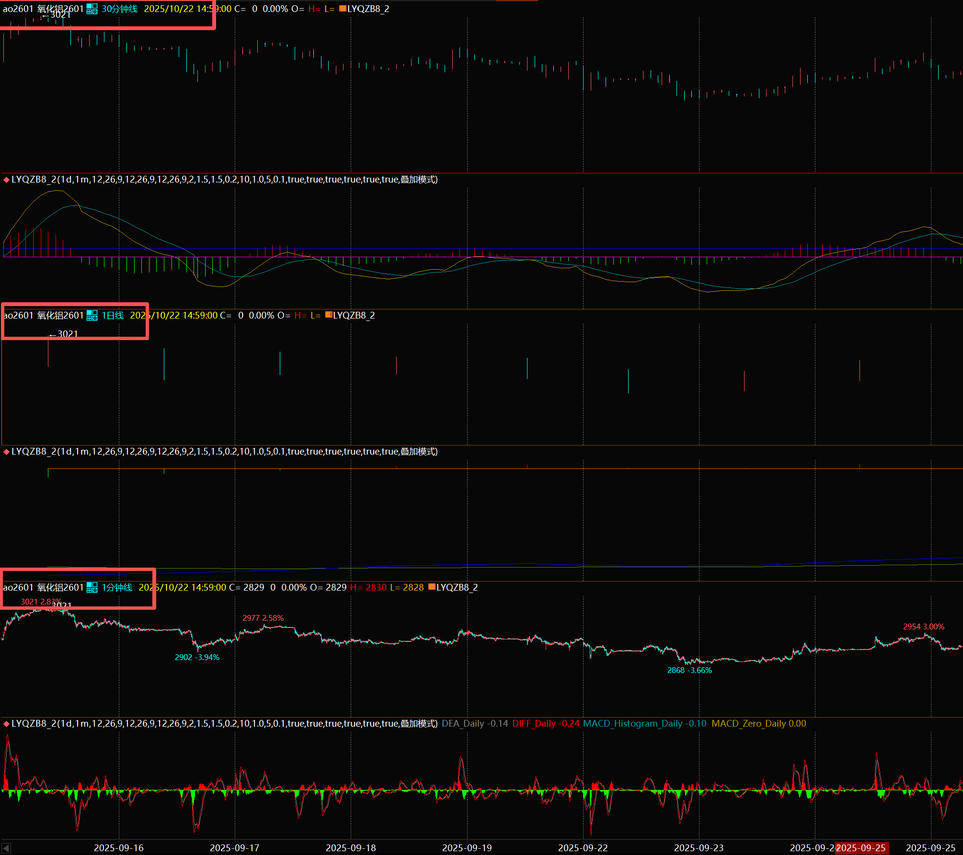963x855 pixels.
Task: Click the 2868 -3.66% low price label
Action: point(689,671)
